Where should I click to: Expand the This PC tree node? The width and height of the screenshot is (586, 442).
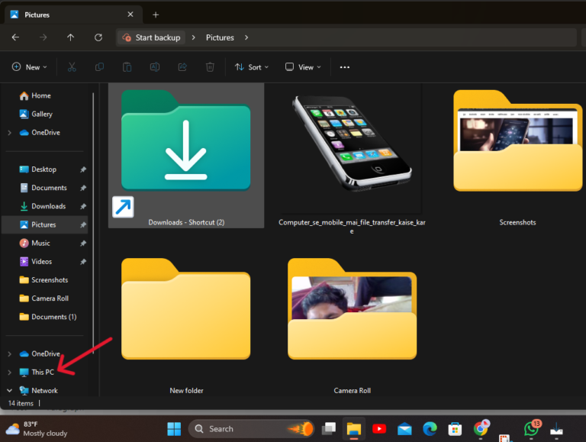9,373
